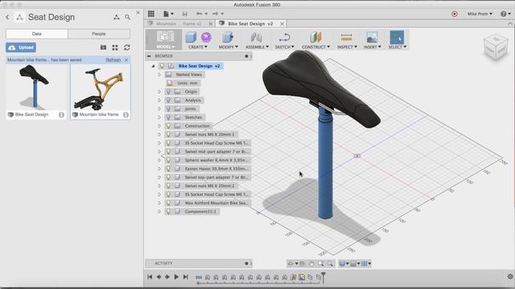Open the Inspect measure tools
The image size is (515, 289).
[x=347, y=47]
